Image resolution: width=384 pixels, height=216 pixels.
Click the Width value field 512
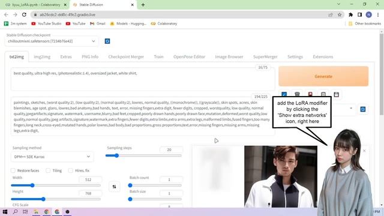90,179
